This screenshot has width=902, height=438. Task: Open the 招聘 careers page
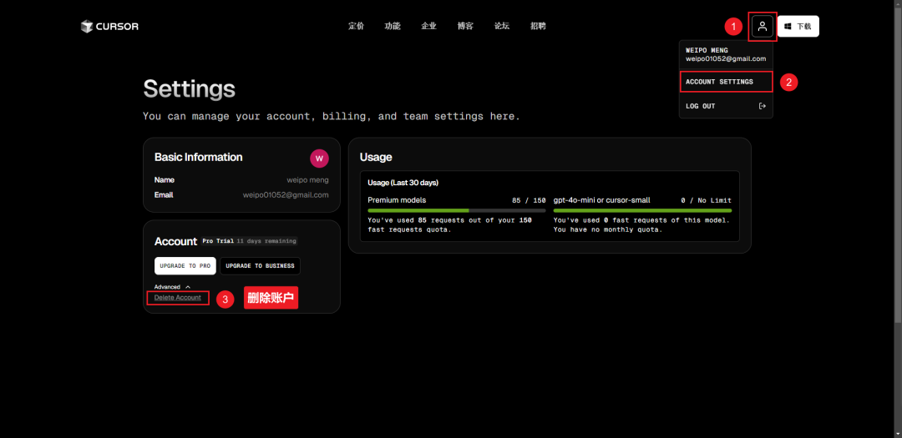pyautogui.click(x=538, y=27)
